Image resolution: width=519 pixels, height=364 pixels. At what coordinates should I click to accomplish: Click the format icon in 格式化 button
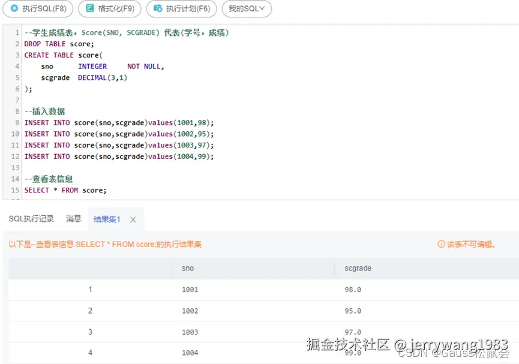89,8
